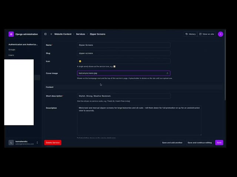This screenshot has height=177, width=237.
Task: Click the Short description label
Action: click(x=54, y=96)
